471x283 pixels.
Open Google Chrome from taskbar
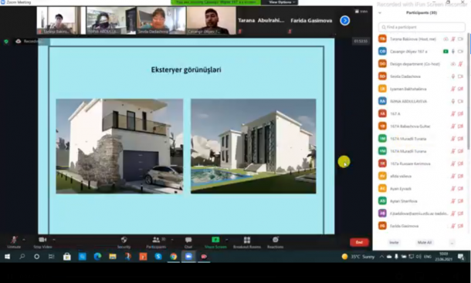tap(174, 257)
